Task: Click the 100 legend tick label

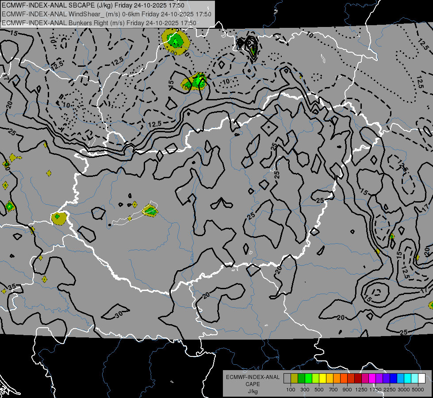Action: 291,390
